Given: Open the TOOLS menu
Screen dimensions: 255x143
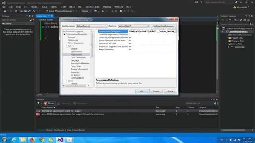Looking at the screenshot, I should 72,7.
